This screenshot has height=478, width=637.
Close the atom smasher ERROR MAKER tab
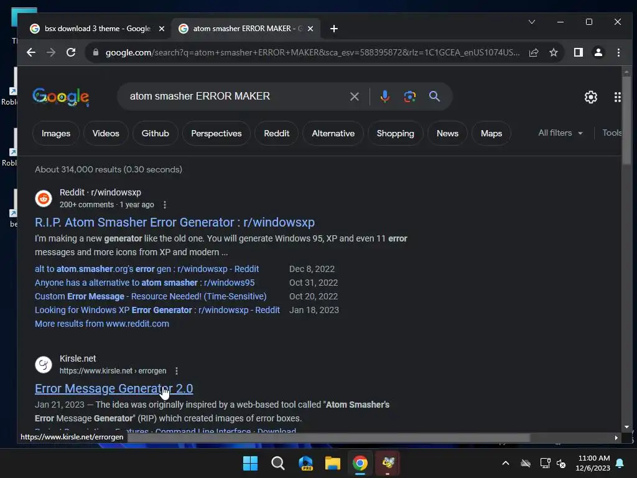(x=310, y=29)
